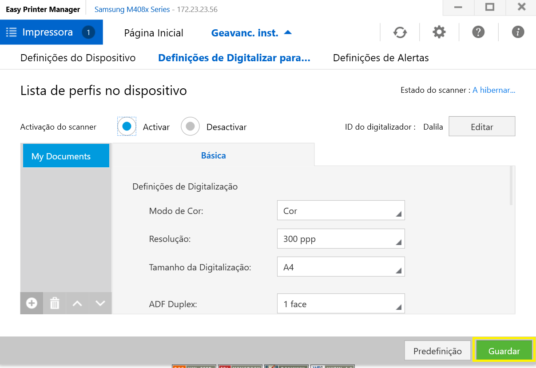Expand the ADF Duplex dropdown

(341, 304)
